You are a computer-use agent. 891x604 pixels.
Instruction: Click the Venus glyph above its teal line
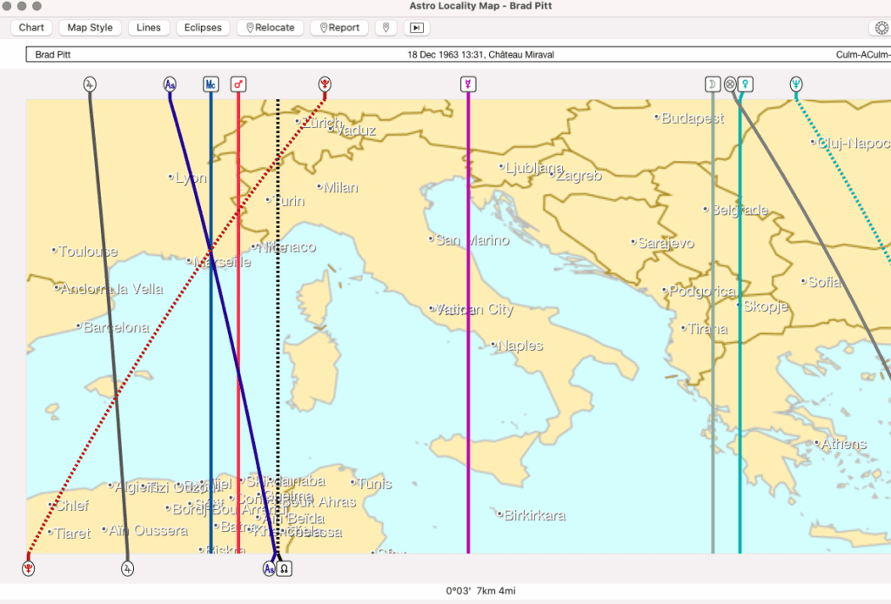pos(744,84)
